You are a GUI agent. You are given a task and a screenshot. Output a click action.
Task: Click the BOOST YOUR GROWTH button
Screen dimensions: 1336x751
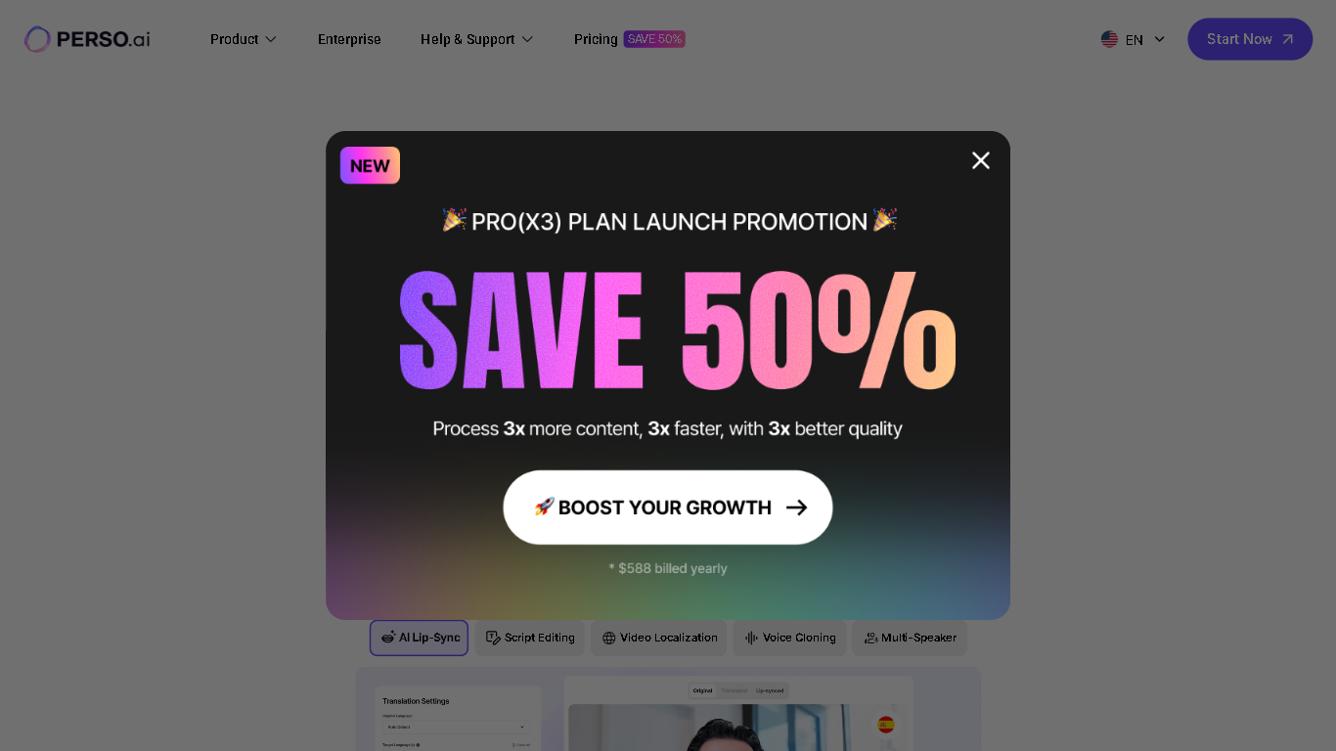coord(668,508)
